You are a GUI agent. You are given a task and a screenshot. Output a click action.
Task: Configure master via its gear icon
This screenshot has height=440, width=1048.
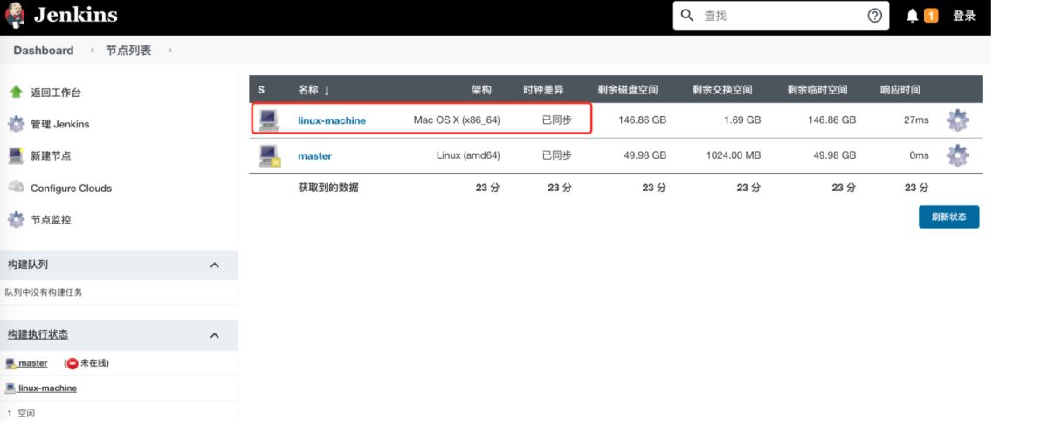pyautogui.click(x=958, y=155)
